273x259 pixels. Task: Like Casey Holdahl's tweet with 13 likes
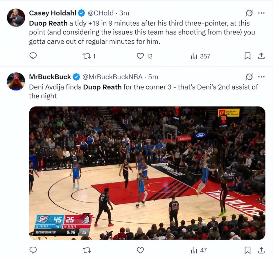pyautogui.click(x=144, y=56)
